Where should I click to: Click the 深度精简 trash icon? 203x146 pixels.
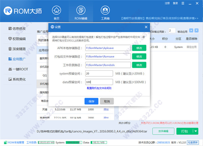coord(10,49)
